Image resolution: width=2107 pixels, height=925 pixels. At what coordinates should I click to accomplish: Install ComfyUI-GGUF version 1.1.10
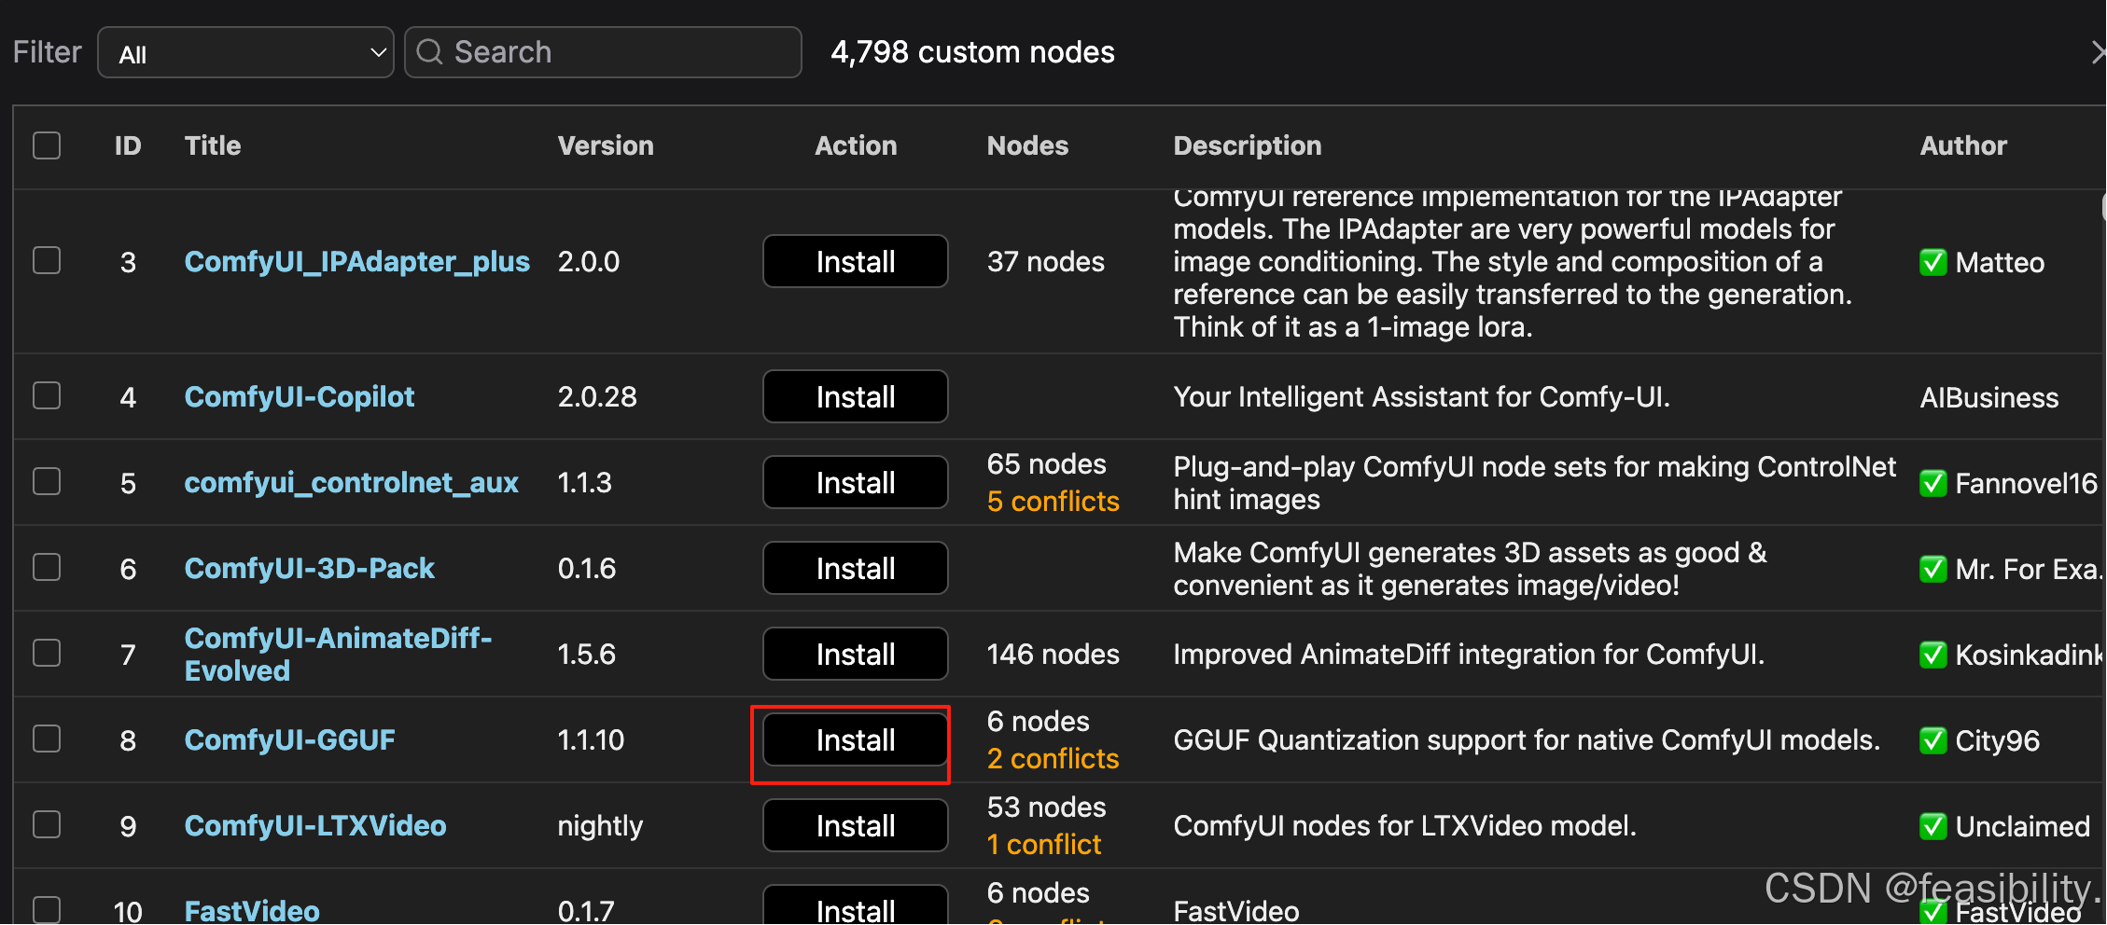point(856,739)
